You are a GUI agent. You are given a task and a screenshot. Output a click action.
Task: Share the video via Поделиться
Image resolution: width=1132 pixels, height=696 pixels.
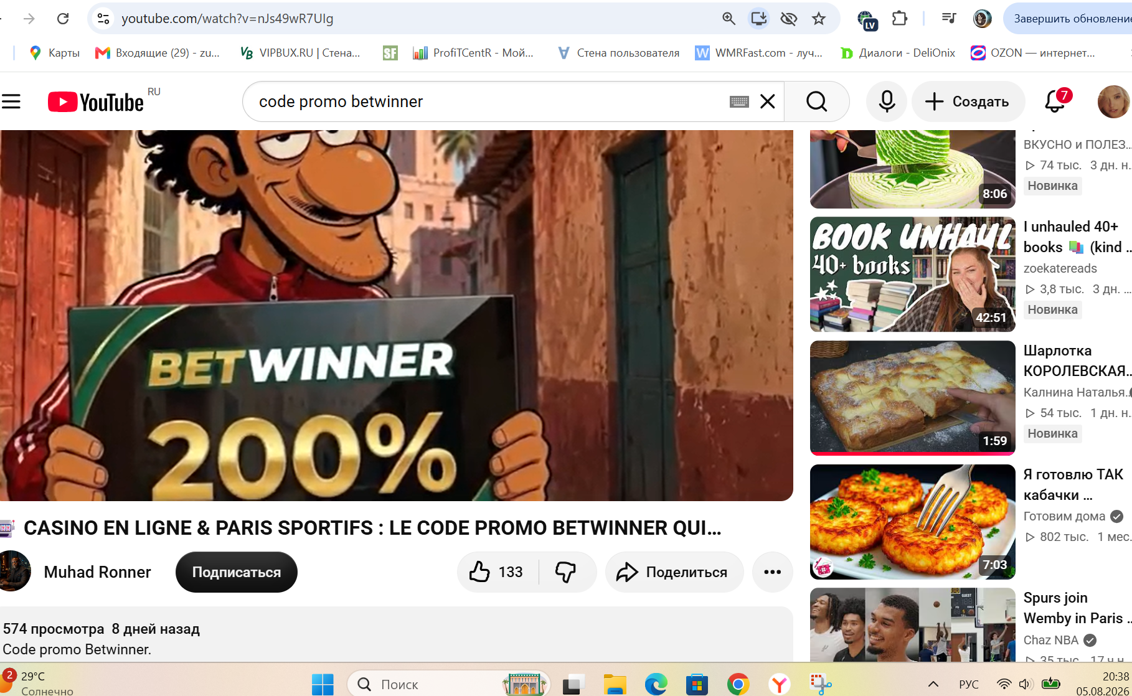[674, 572]
